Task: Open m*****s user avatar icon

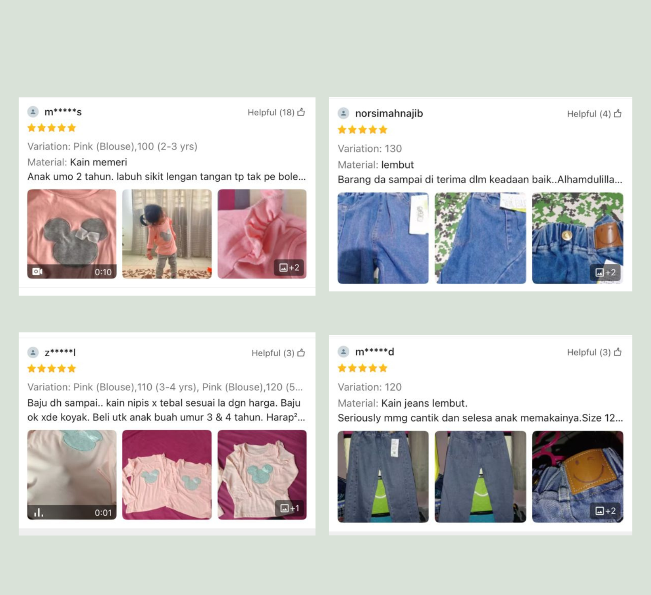Action: 33,112
